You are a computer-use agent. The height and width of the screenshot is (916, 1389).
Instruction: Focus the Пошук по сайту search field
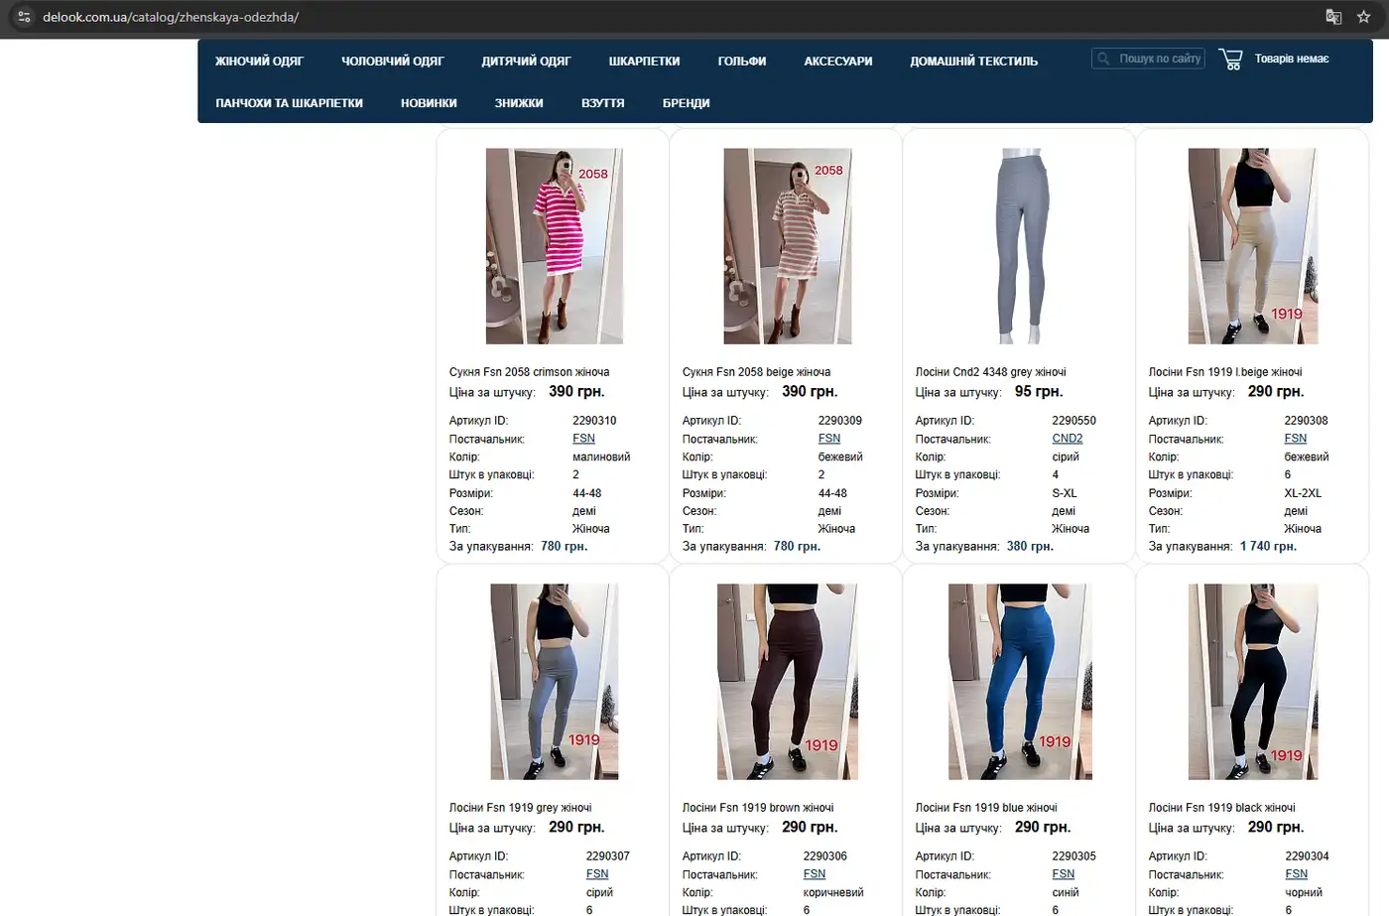click(x=1148, y=59)
